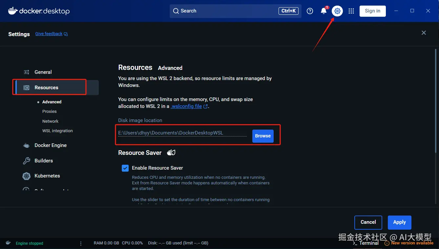Viewport: 439px width, 249px height.
Task: Open the Docker Desktop help icon
Action: 310,11
